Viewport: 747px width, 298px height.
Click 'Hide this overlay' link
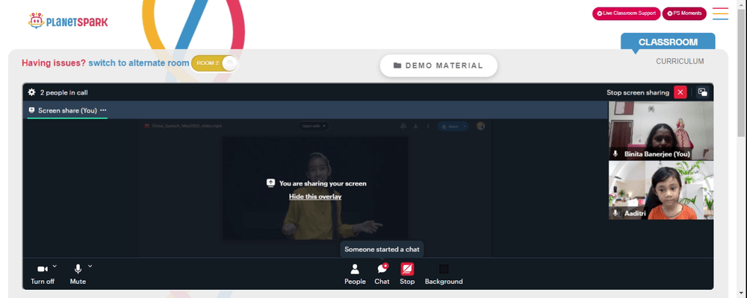[x=315, y=196]
